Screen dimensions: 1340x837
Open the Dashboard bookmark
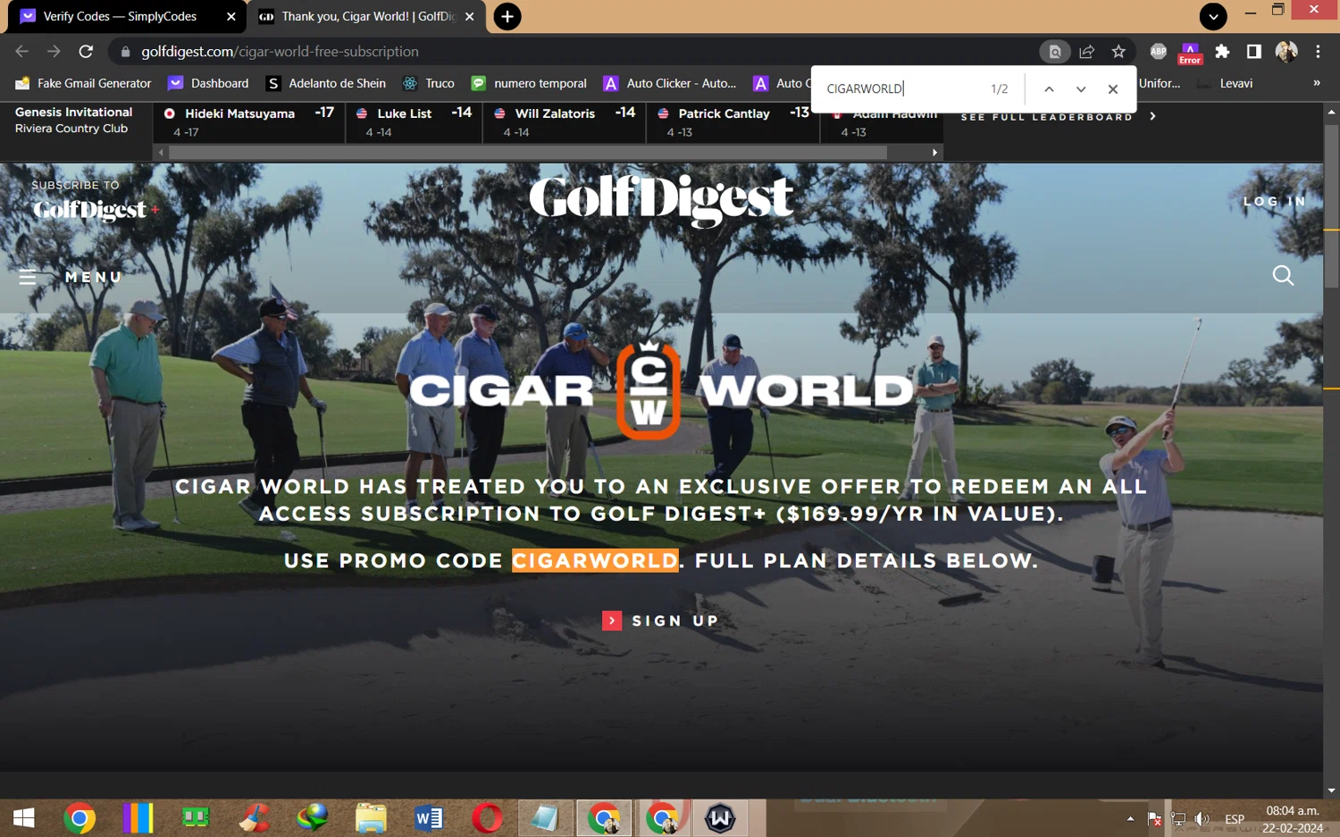[209, 83]
